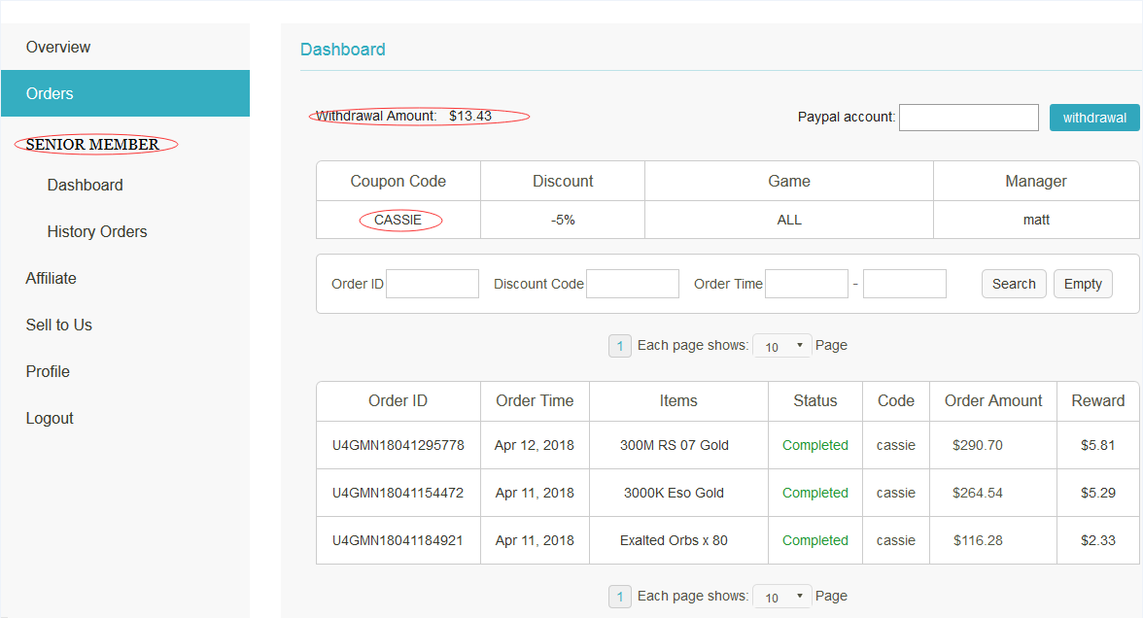Open the top page-size dropdown
The height and width of the screenshot is (618, 1143).
782,346
